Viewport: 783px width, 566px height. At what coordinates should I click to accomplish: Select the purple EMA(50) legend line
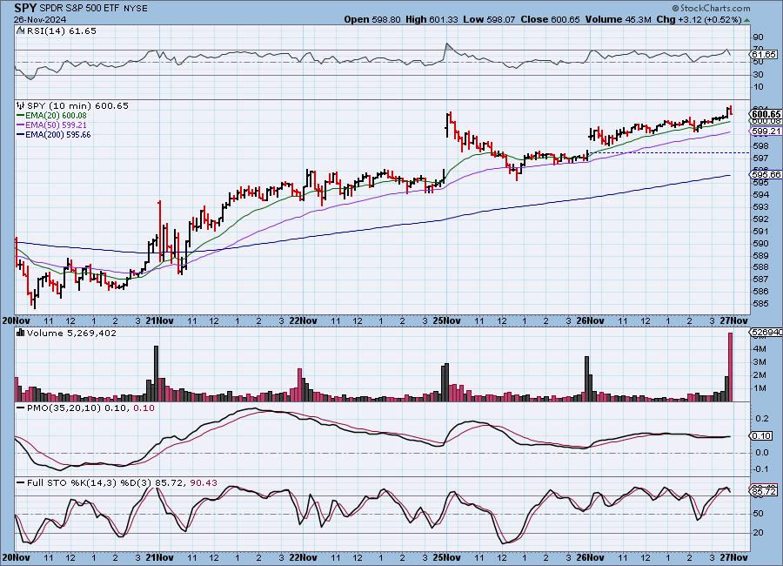click(21, 125)
